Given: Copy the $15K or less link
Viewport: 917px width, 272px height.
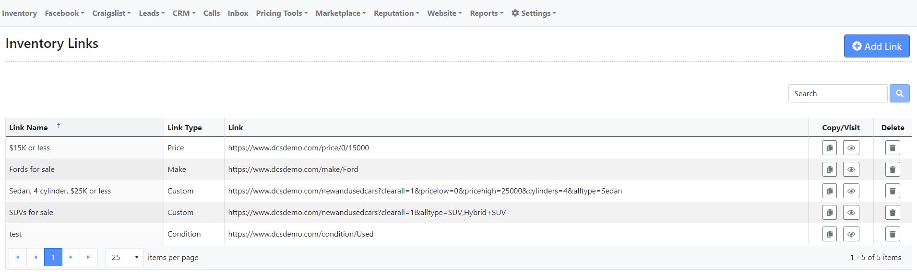Looking at the screenshot, I should [829, 148].
